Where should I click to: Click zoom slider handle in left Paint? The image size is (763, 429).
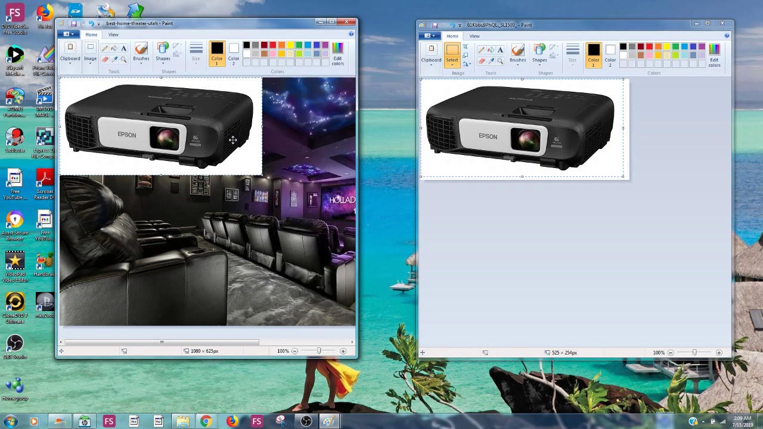pyautogui.click(x=318, y=351)
